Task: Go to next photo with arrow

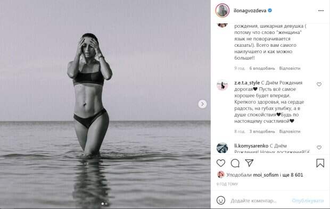Action: point(202,104)
